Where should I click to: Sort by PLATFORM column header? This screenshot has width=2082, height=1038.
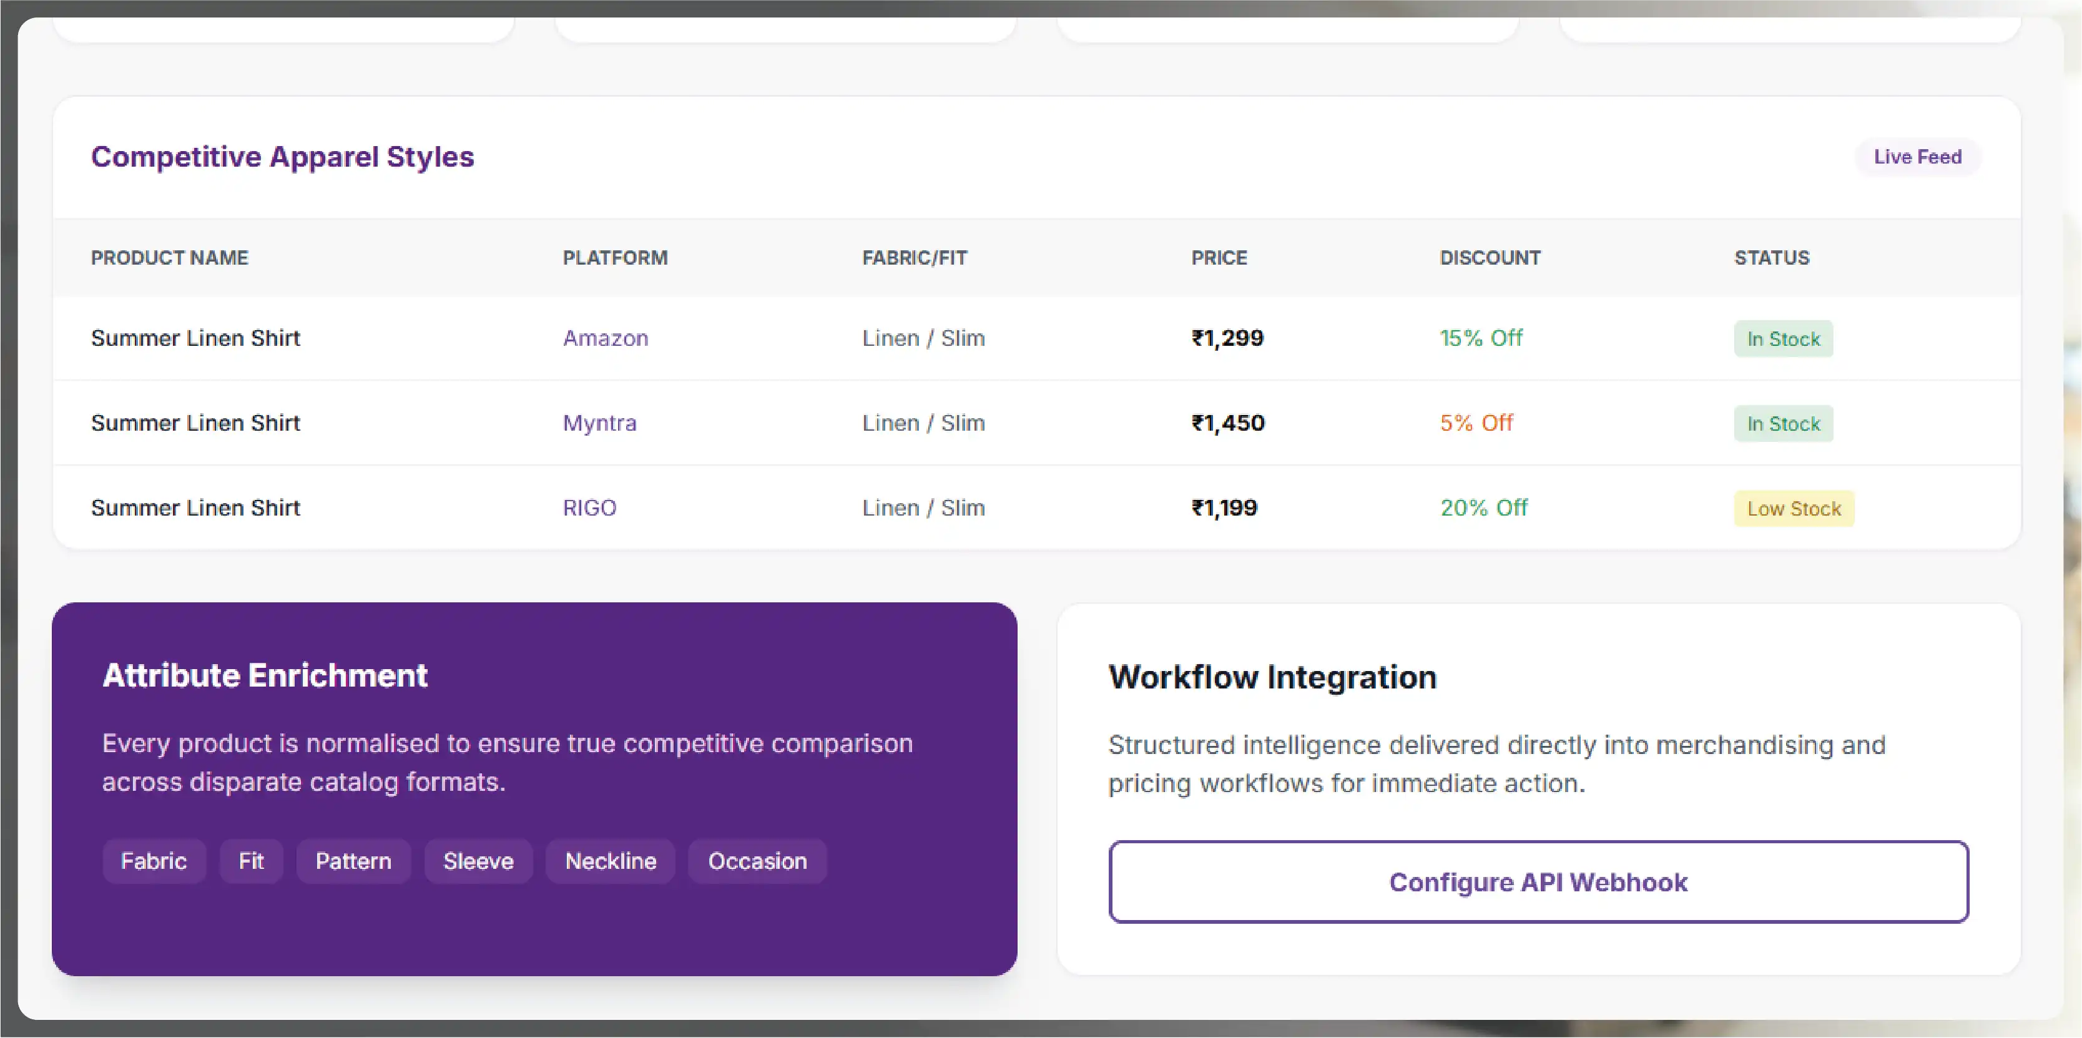[x=615, y=258]
